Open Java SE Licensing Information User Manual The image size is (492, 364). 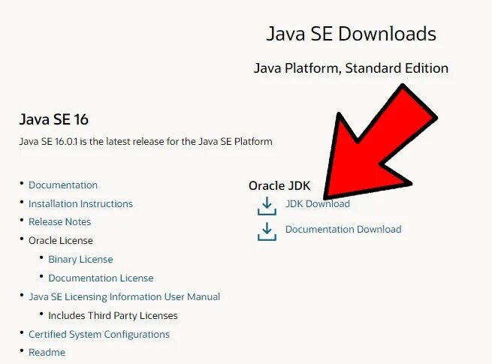tap(124, 297)
